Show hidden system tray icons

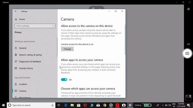coord(163,105)
